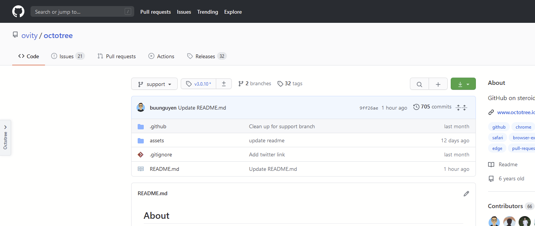Select the chrome topic tag
The height and width of the screenshot is (226, 535).
pyautogui.click(x=523, y=127)
